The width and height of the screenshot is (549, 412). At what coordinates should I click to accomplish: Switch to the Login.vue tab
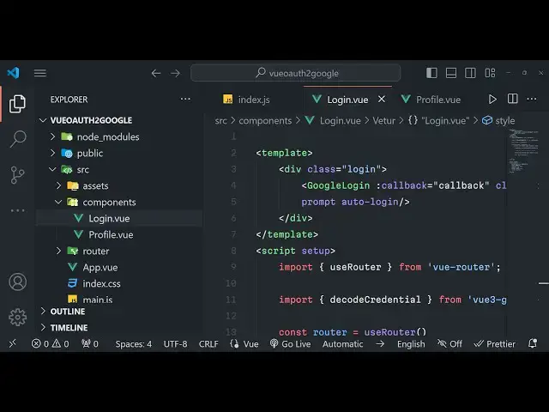coord(347,100)
